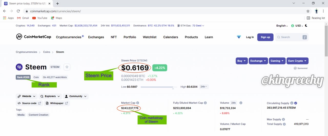The image size is (328, 136).
Task: Click the Cryptos count 14,540 link
Action: tap(30, 26)
